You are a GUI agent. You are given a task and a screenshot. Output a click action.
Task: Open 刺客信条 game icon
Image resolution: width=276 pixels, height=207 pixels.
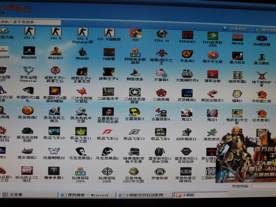tap(135, 72)
